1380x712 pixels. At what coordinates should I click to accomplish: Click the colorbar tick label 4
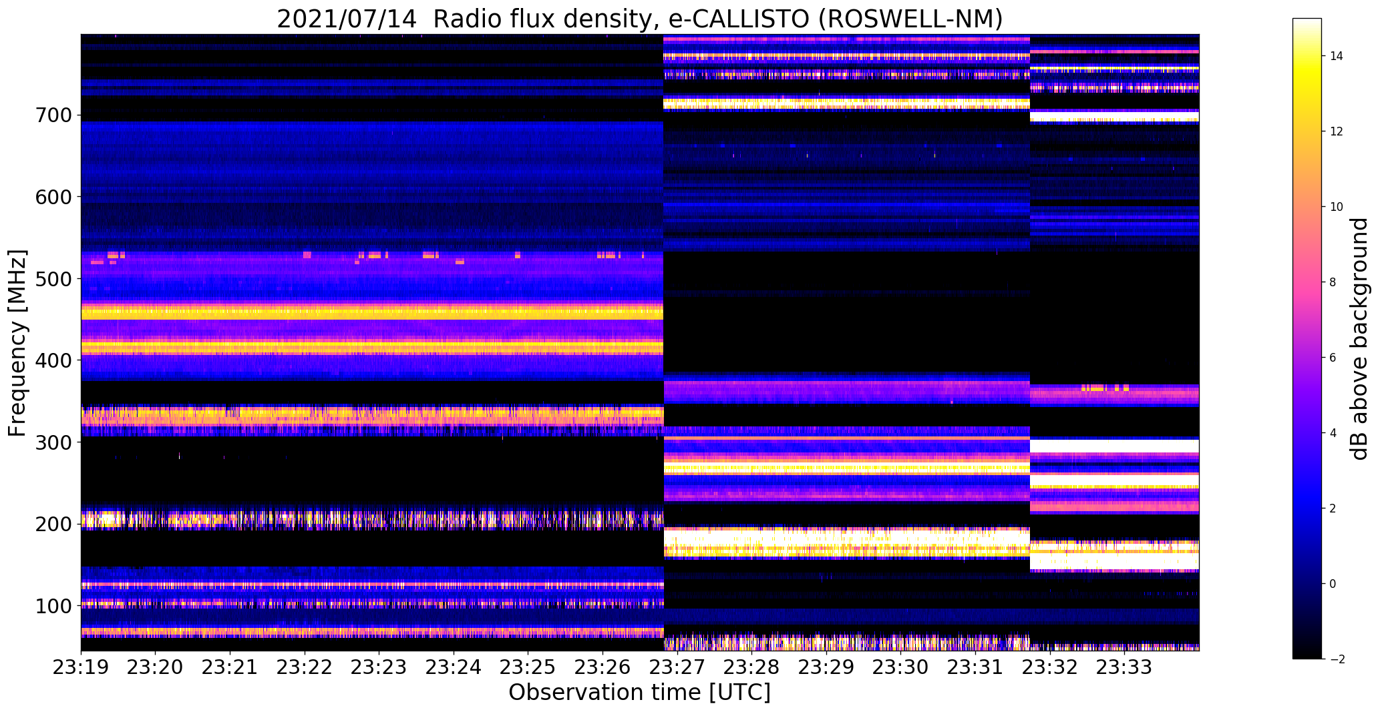coord(1333,433)
